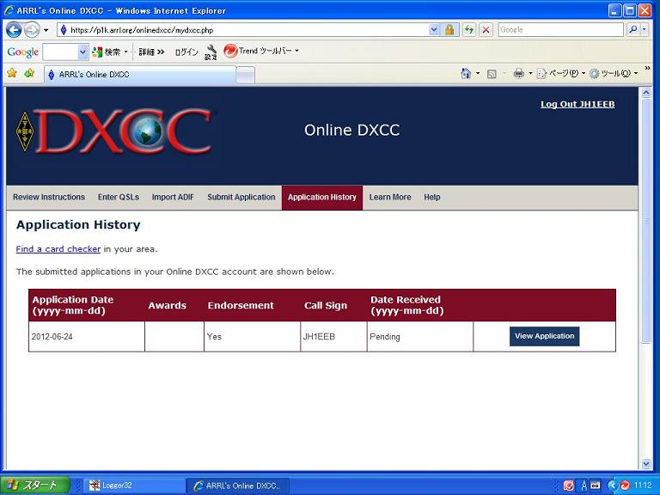The image size is (660, 495).
Task: Click the Favorites star icon
Action: coord(12,73)
